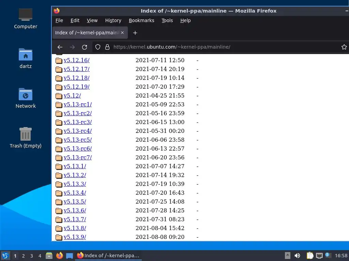Click folder icon beside v5.13.9/
Viewport: 349px width, 261px height.
pyautogui.click(x=59, y=237)
